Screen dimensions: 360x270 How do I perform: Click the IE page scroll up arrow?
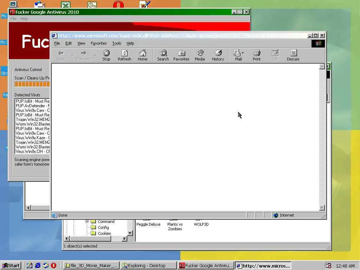[322, 66]
